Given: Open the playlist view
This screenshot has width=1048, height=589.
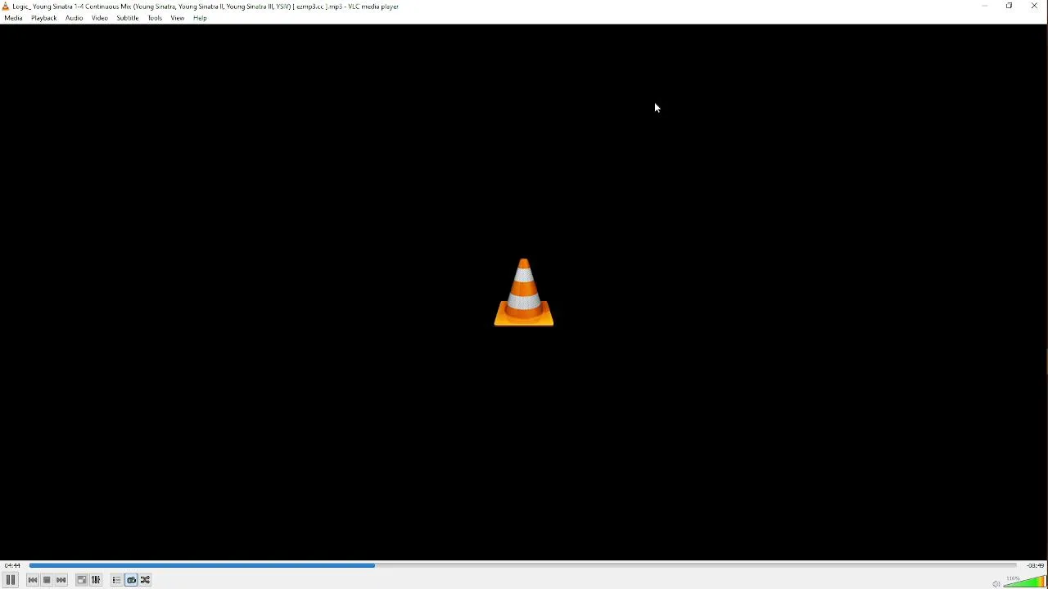Looking at the screenshot, I should 116,581.
